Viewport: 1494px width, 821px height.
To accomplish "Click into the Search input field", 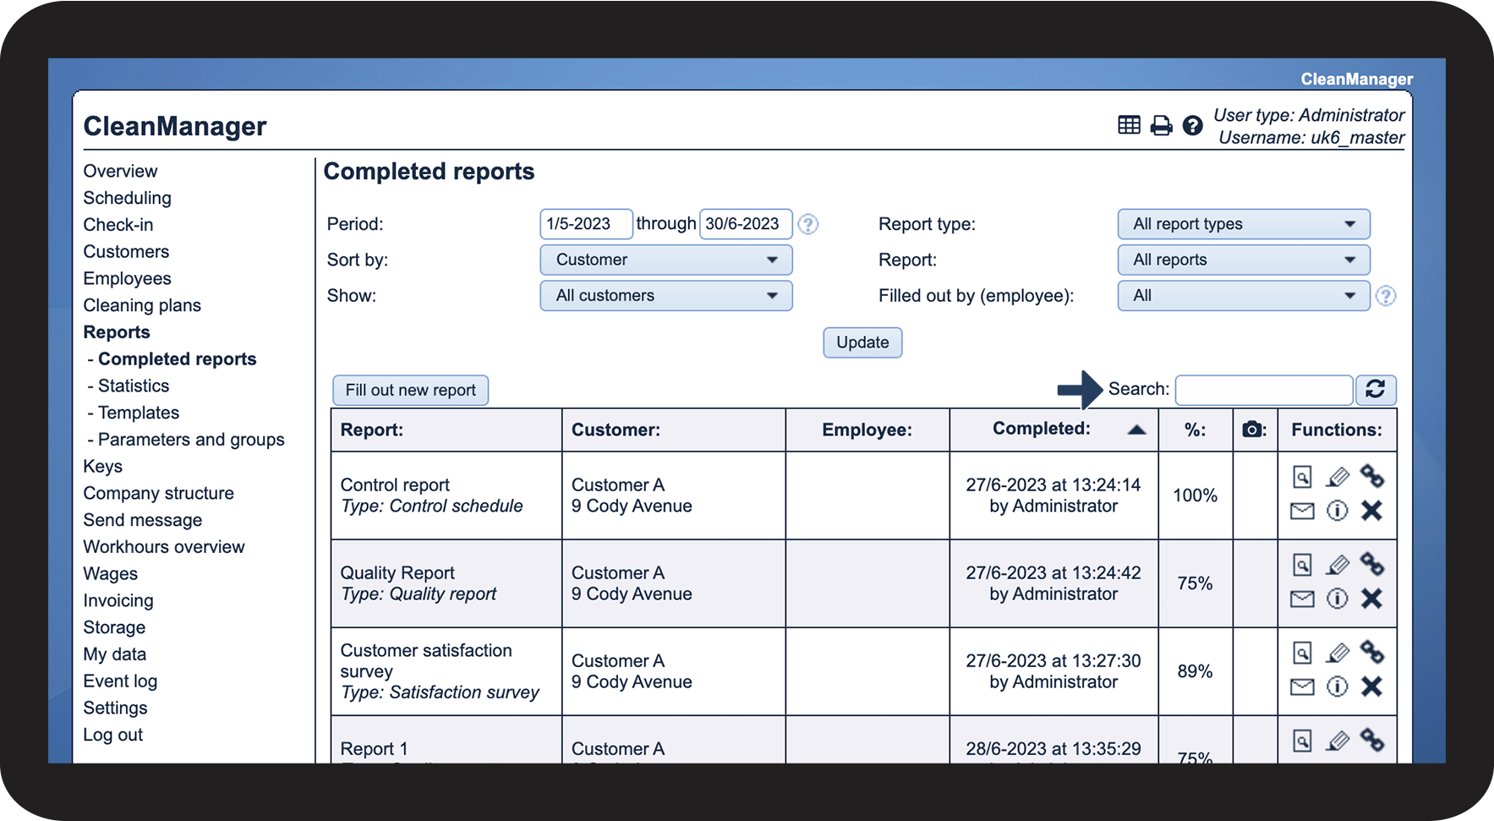I will (1263, 390).
